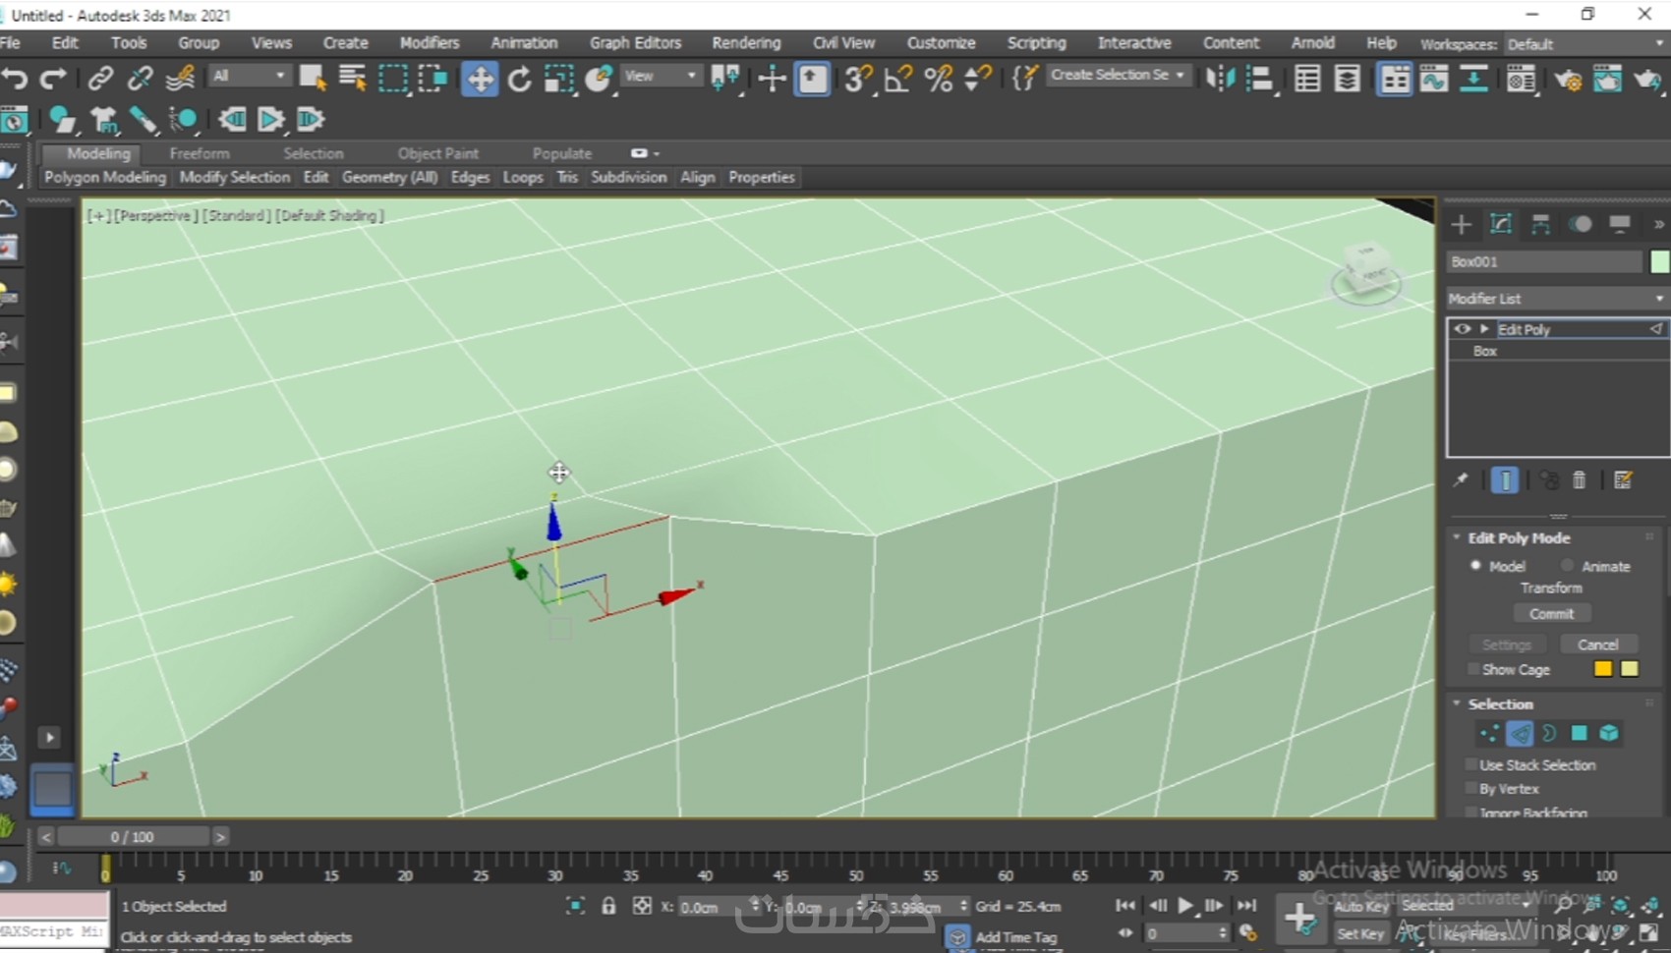Open the Hierarchy panel tab icon

pyautogui.click(x=1540, y=224)
